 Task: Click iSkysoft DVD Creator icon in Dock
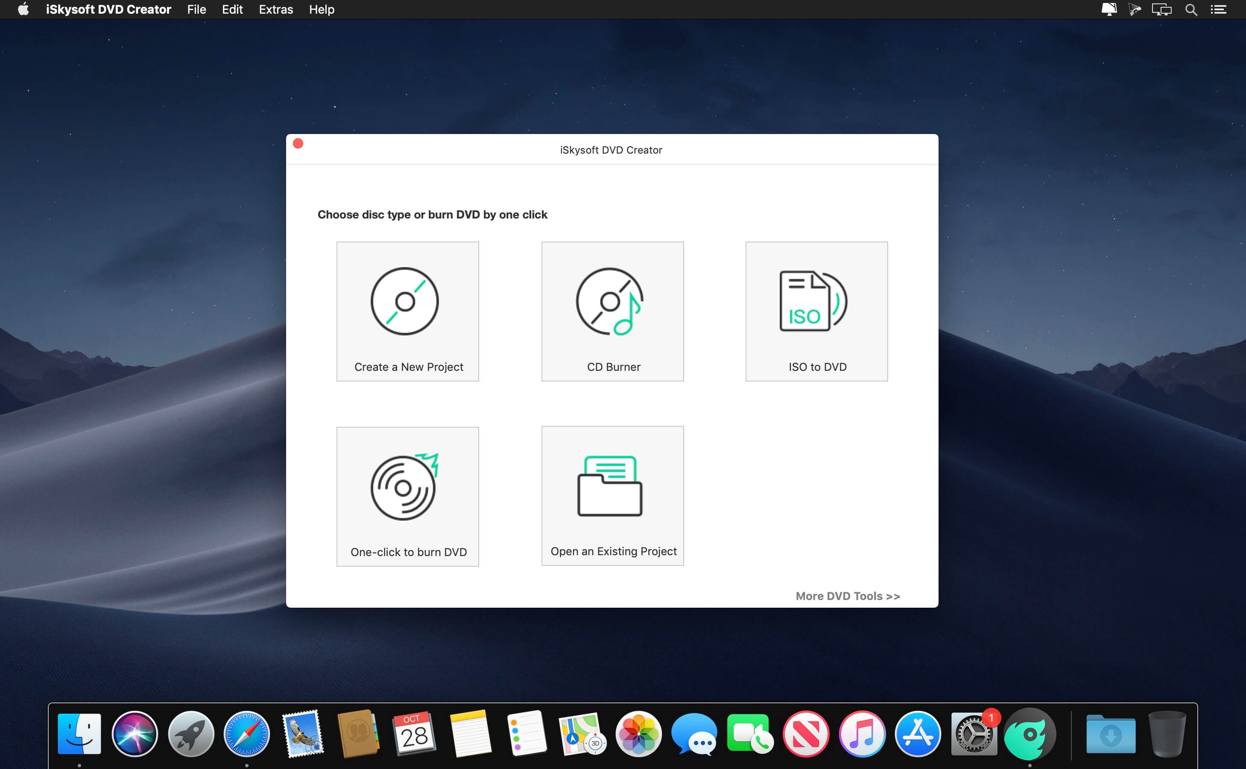1030,734
